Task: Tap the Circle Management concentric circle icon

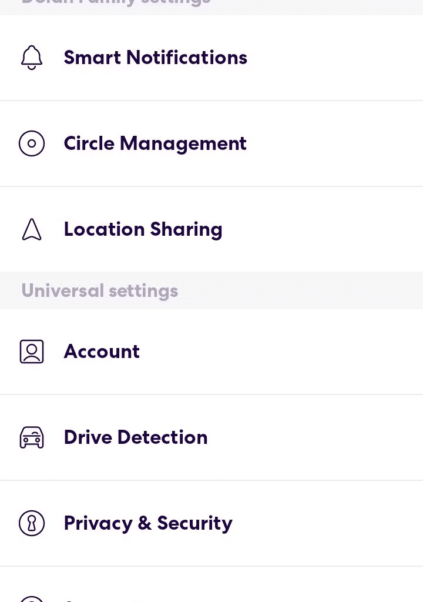Action: click(32, 143)
